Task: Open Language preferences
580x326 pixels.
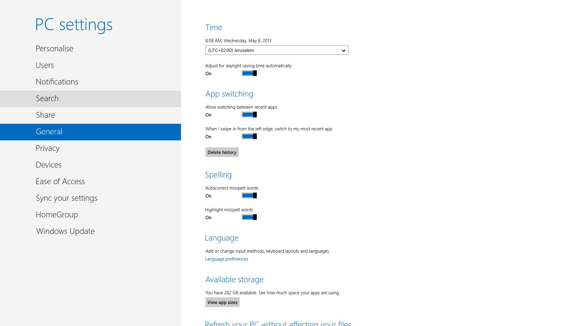Action: [226, 259]
